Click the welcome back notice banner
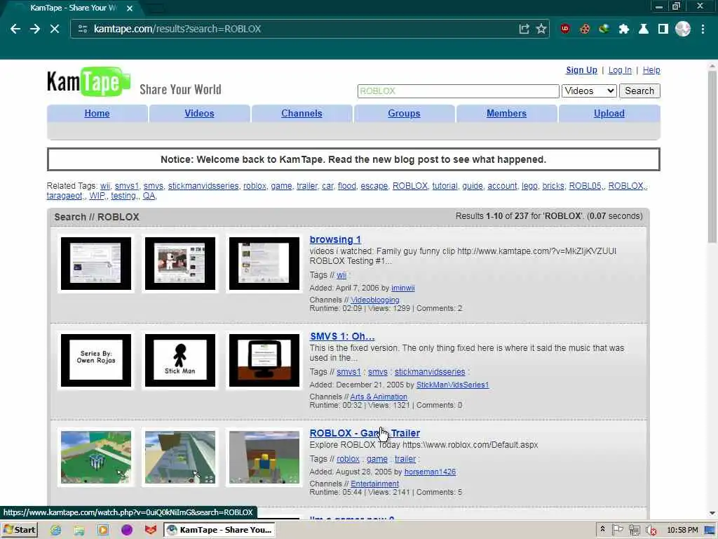 coord(353,159)
